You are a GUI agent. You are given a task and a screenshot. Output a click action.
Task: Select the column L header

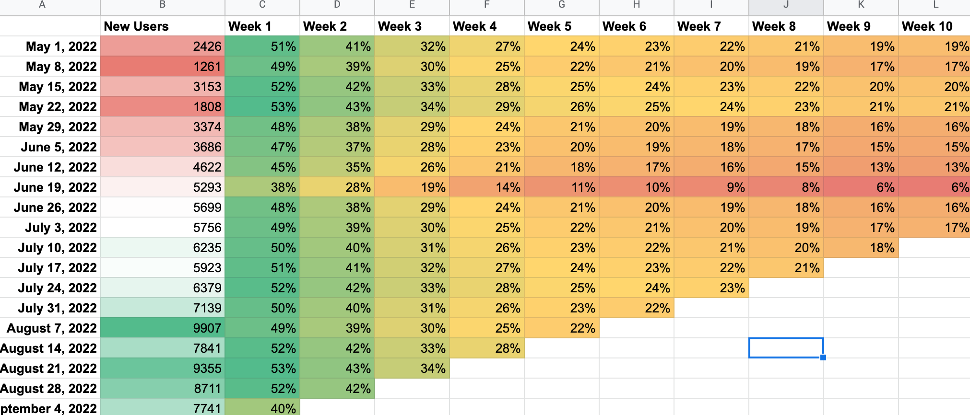click(x=934, y=6)
